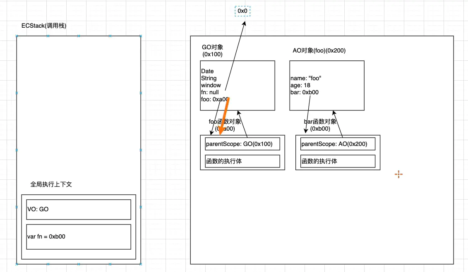
Task: Select the GO对象 (0x100) label
Action: 212,51
